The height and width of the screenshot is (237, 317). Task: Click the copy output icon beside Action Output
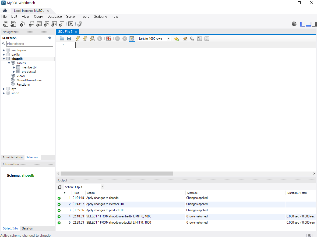60,187
